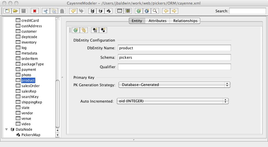The width and height of the screenshot is (268, 147).
Task: Click the Cut scissors icon
Action: point(46,11)
